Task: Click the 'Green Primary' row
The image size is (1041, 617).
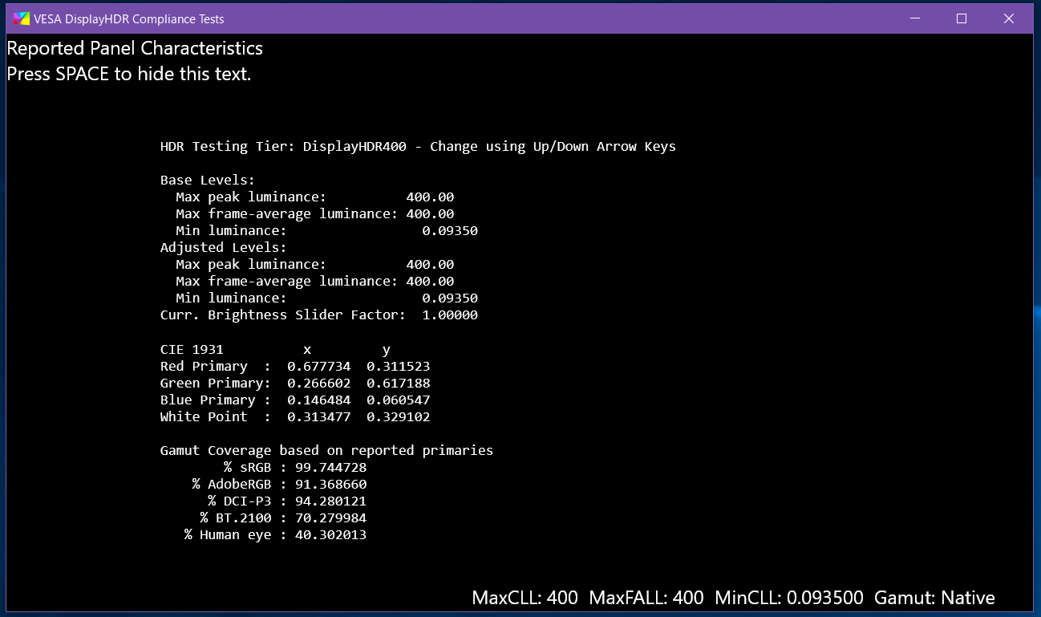Action: coord(295,384)
